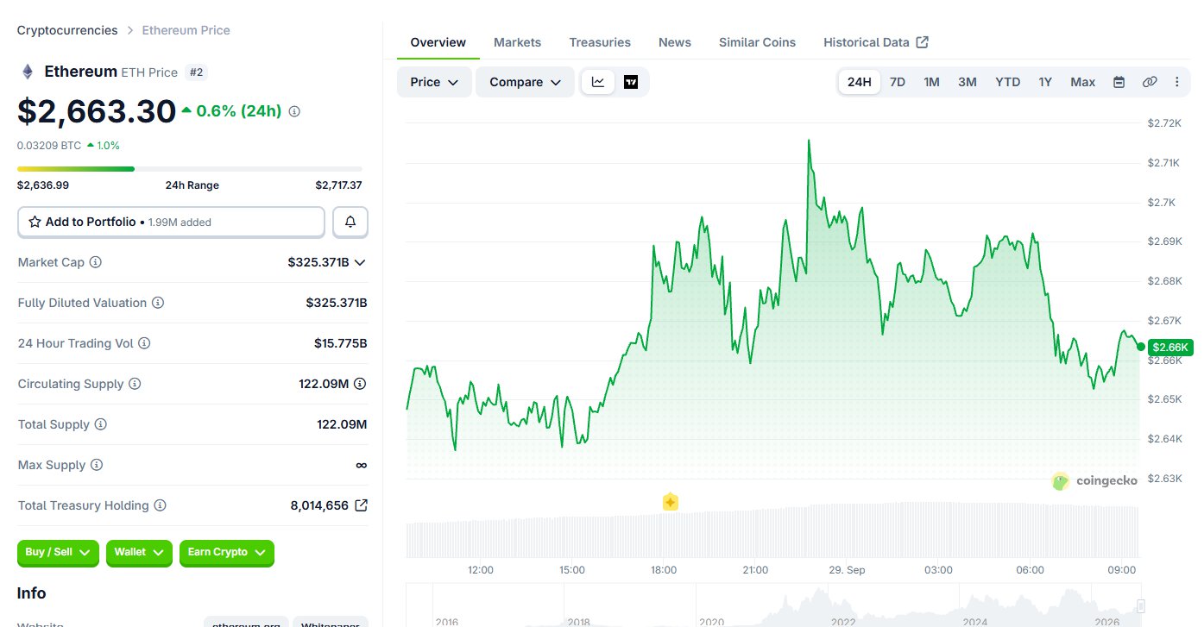This screenshot has height=627, width=1204.
Task: Open the chart three-dot more options
Action: pyautogui.click(x=1177, y=82)
